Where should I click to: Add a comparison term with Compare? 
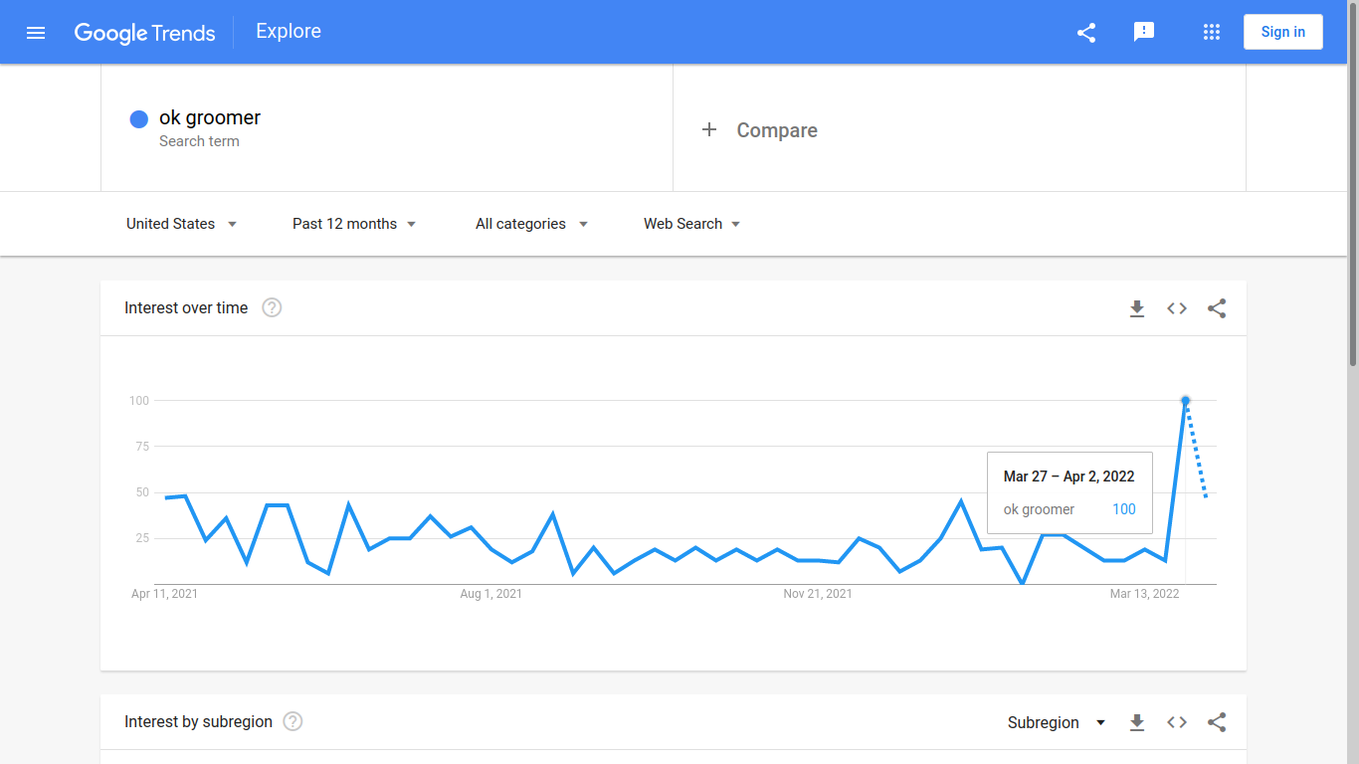[777, 130]
